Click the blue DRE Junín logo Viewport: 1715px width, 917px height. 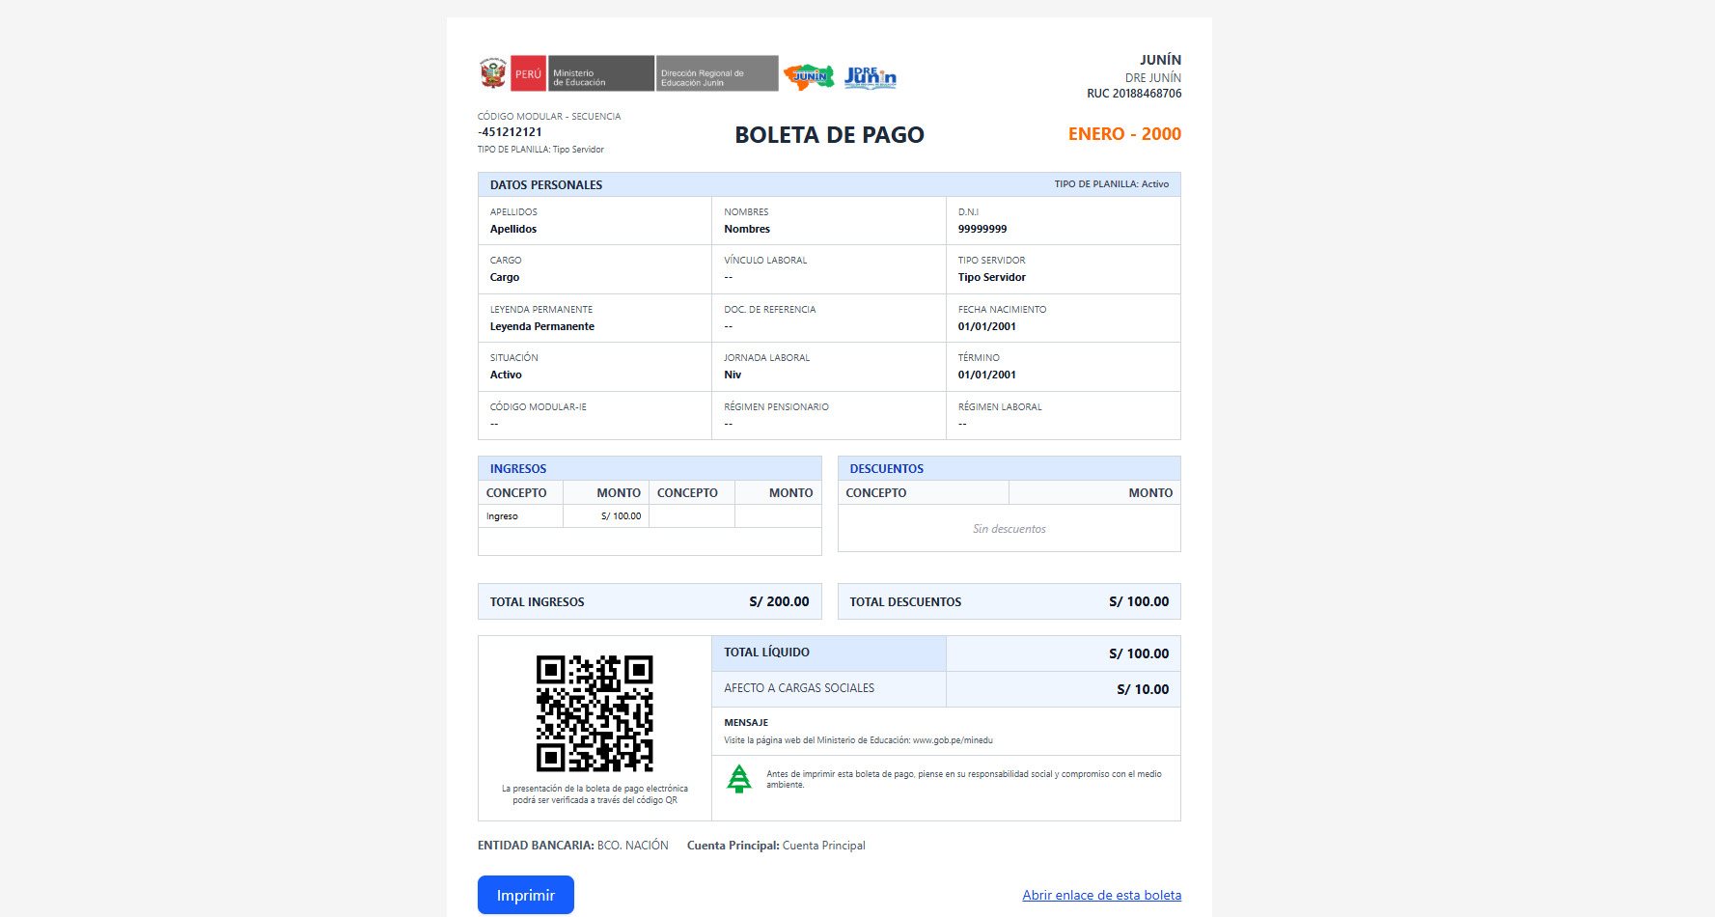[870, 77]
